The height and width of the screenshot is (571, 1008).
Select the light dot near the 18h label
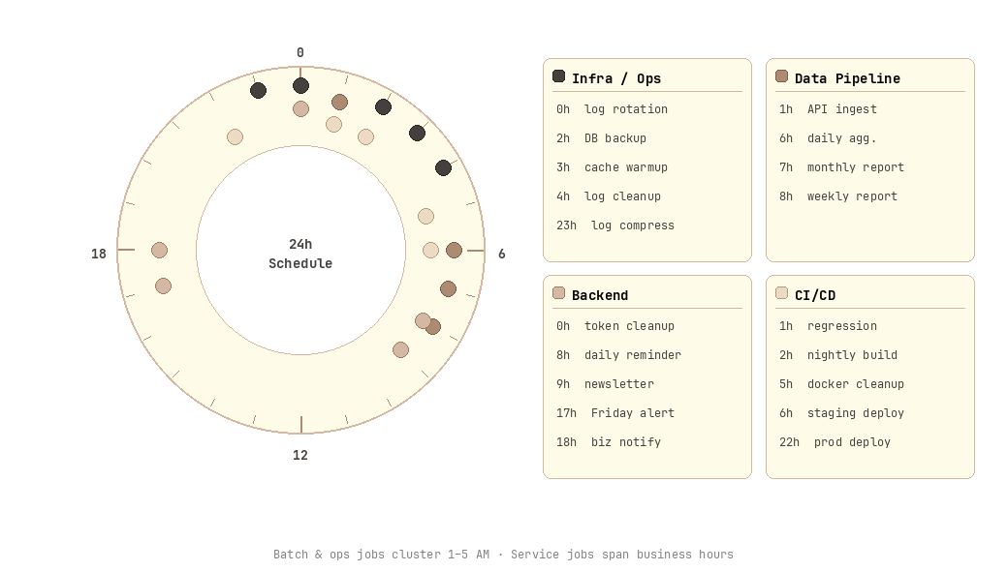[x=159, y=250]
